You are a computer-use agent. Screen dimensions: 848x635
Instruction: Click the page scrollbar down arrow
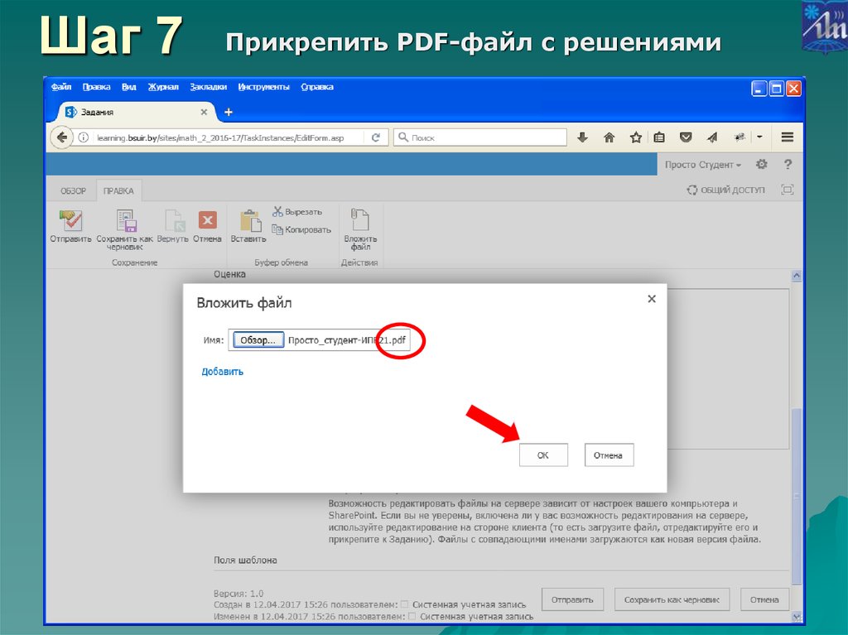(x=796, y=617)
